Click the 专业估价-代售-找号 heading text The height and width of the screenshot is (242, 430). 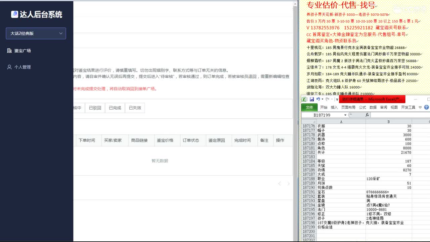(x=341, y=5)
